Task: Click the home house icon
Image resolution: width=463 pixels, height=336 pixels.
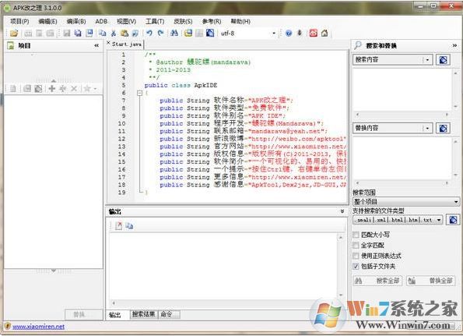Action: [324, 33]
